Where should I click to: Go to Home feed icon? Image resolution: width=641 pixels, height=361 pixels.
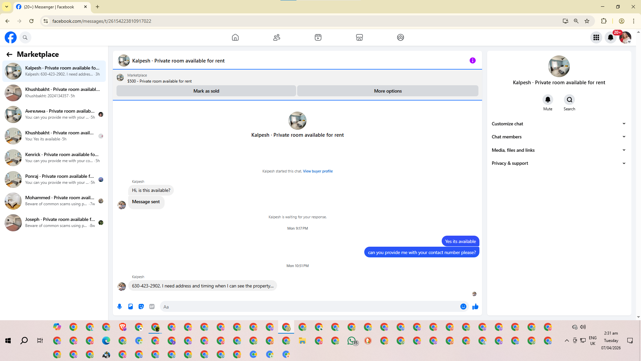click(235, 37)
